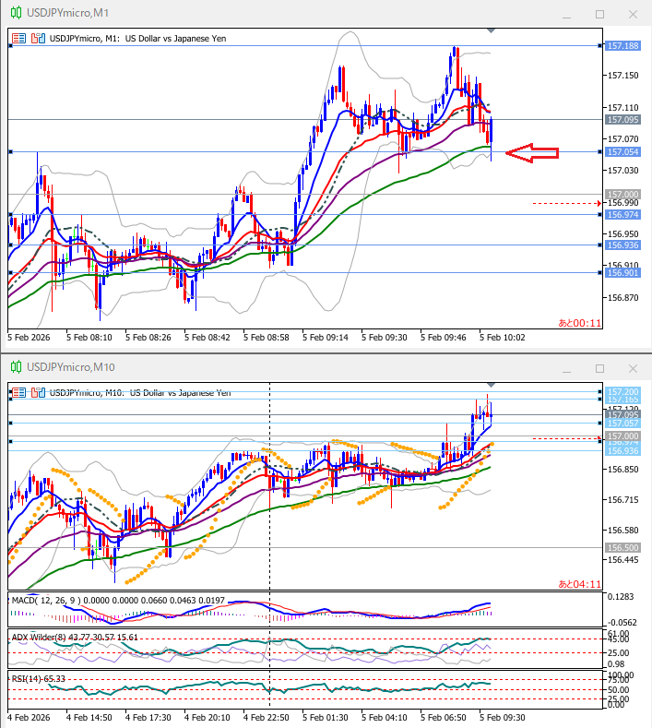Image resolution: width=652 pixels, height=728 pixels.
Task: Select the 157.054 horizontal line price label
Action: tap(622, 151)
